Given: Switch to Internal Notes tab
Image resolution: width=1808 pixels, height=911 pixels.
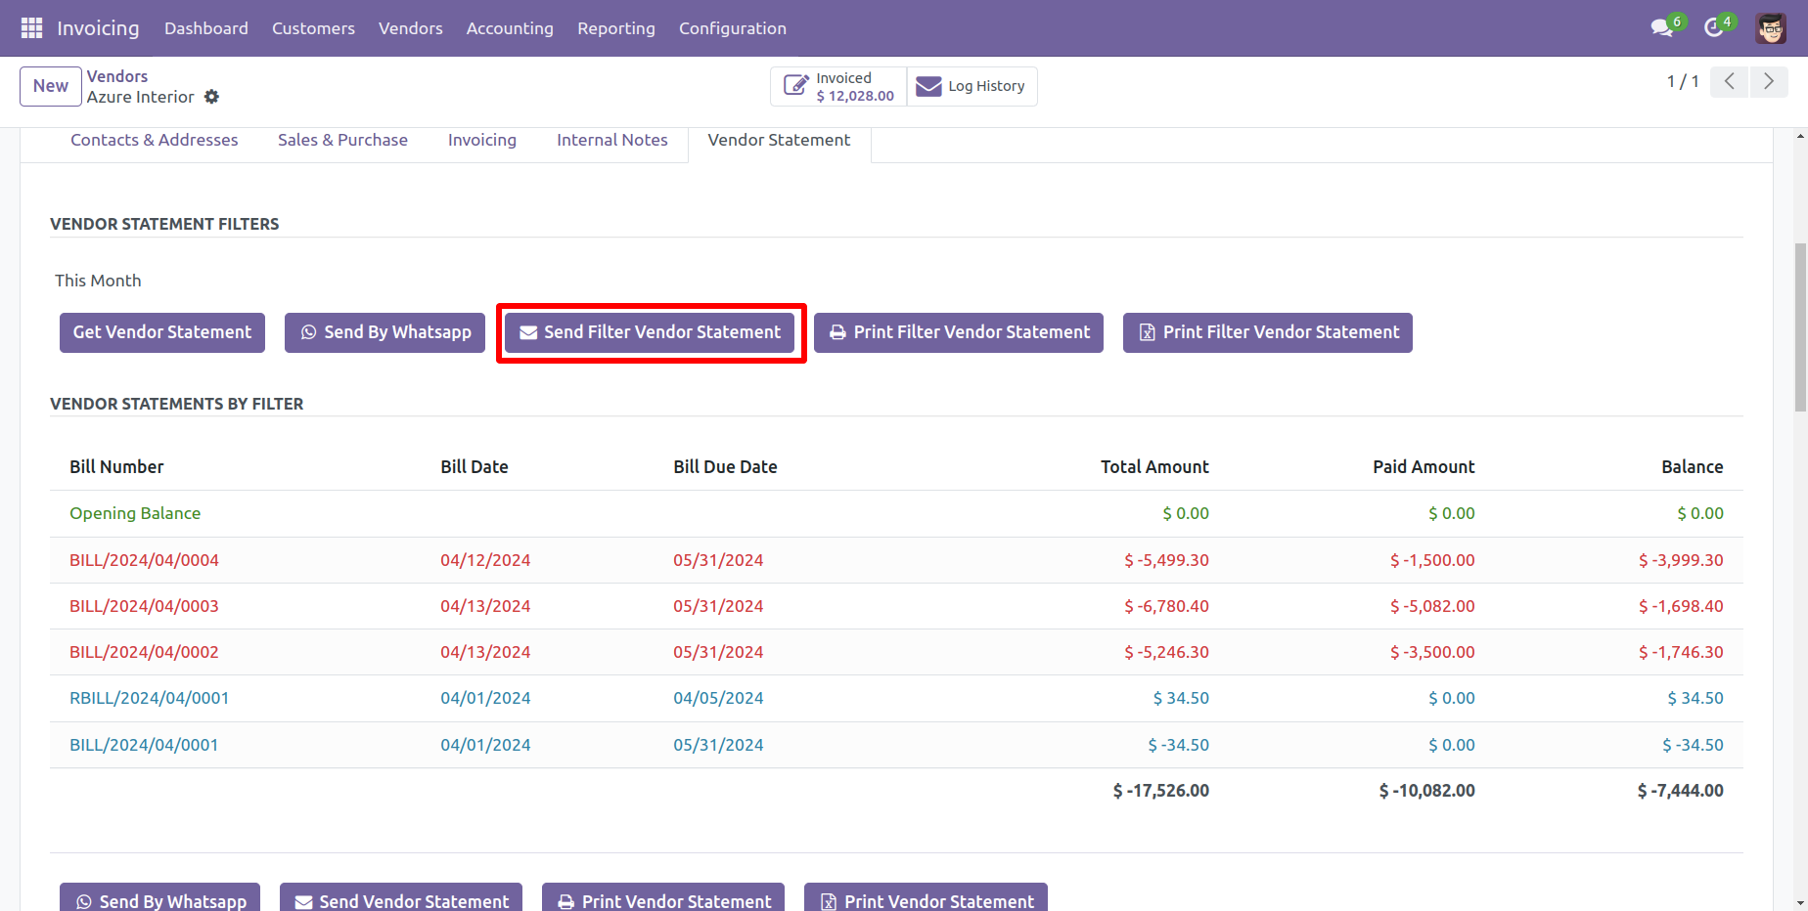Looking at the screenshot, I should coord(612,140).
